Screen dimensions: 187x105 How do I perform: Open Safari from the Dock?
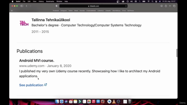pyautogui.click(x=62, y=101)
